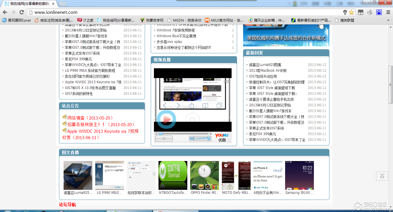Screen dimensions: 393x212
Task: Open the LG P990 MIUI thumbnail
Action: 110,175
